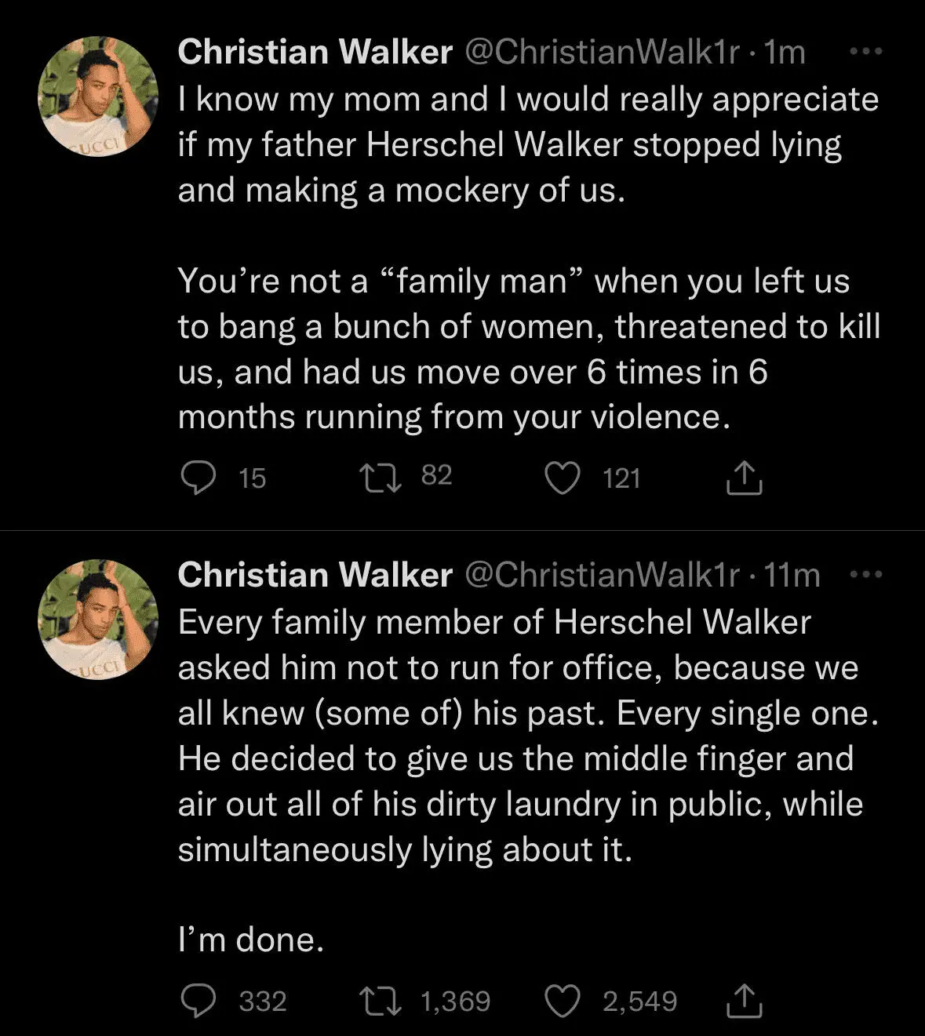
Task: Open the @ChristianWalk1r handle on first tweet
Action: tap(602, 53)
